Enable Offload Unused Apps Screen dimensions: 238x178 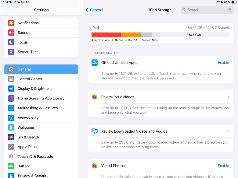click(223, 63)
